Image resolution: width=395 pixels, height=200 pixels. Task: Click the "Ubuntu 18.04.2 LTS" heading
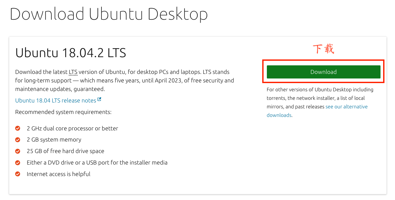pyautogui.click(x=71, y=53)
